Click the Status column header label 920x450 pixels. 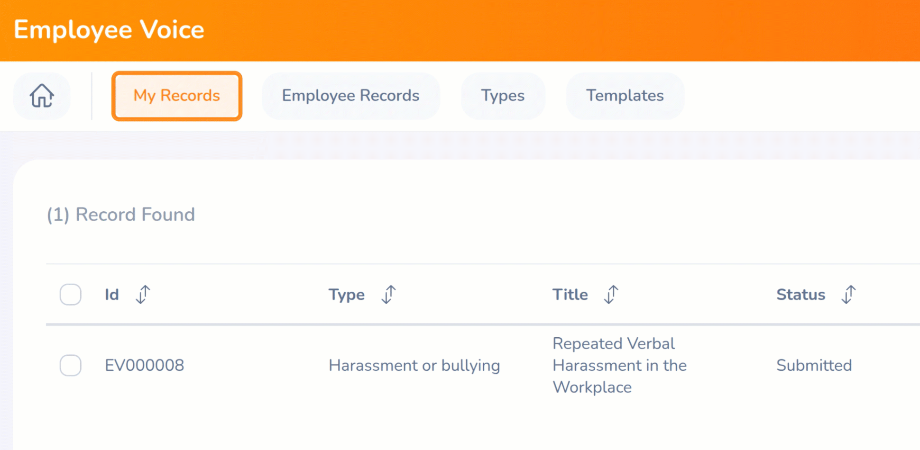coord(800,295)
